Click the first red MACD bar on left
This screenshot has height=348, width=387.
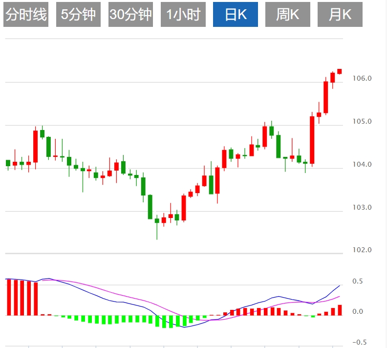click(8, 297)
